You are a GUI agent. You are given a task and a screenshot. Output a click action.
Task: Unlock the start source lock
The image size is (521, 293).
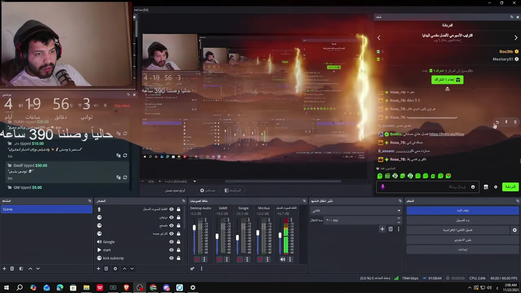(x=178, y=250)
